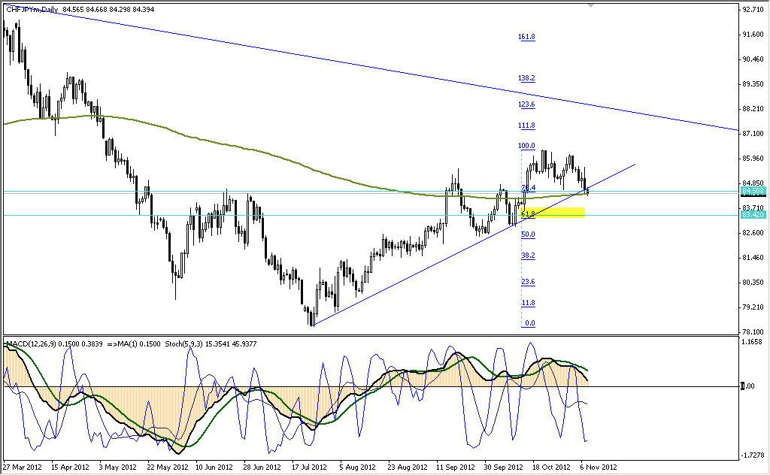The image size is (770, 475).
Task: Click the 79.210 price axis label
Action: [x=753, y=307]
